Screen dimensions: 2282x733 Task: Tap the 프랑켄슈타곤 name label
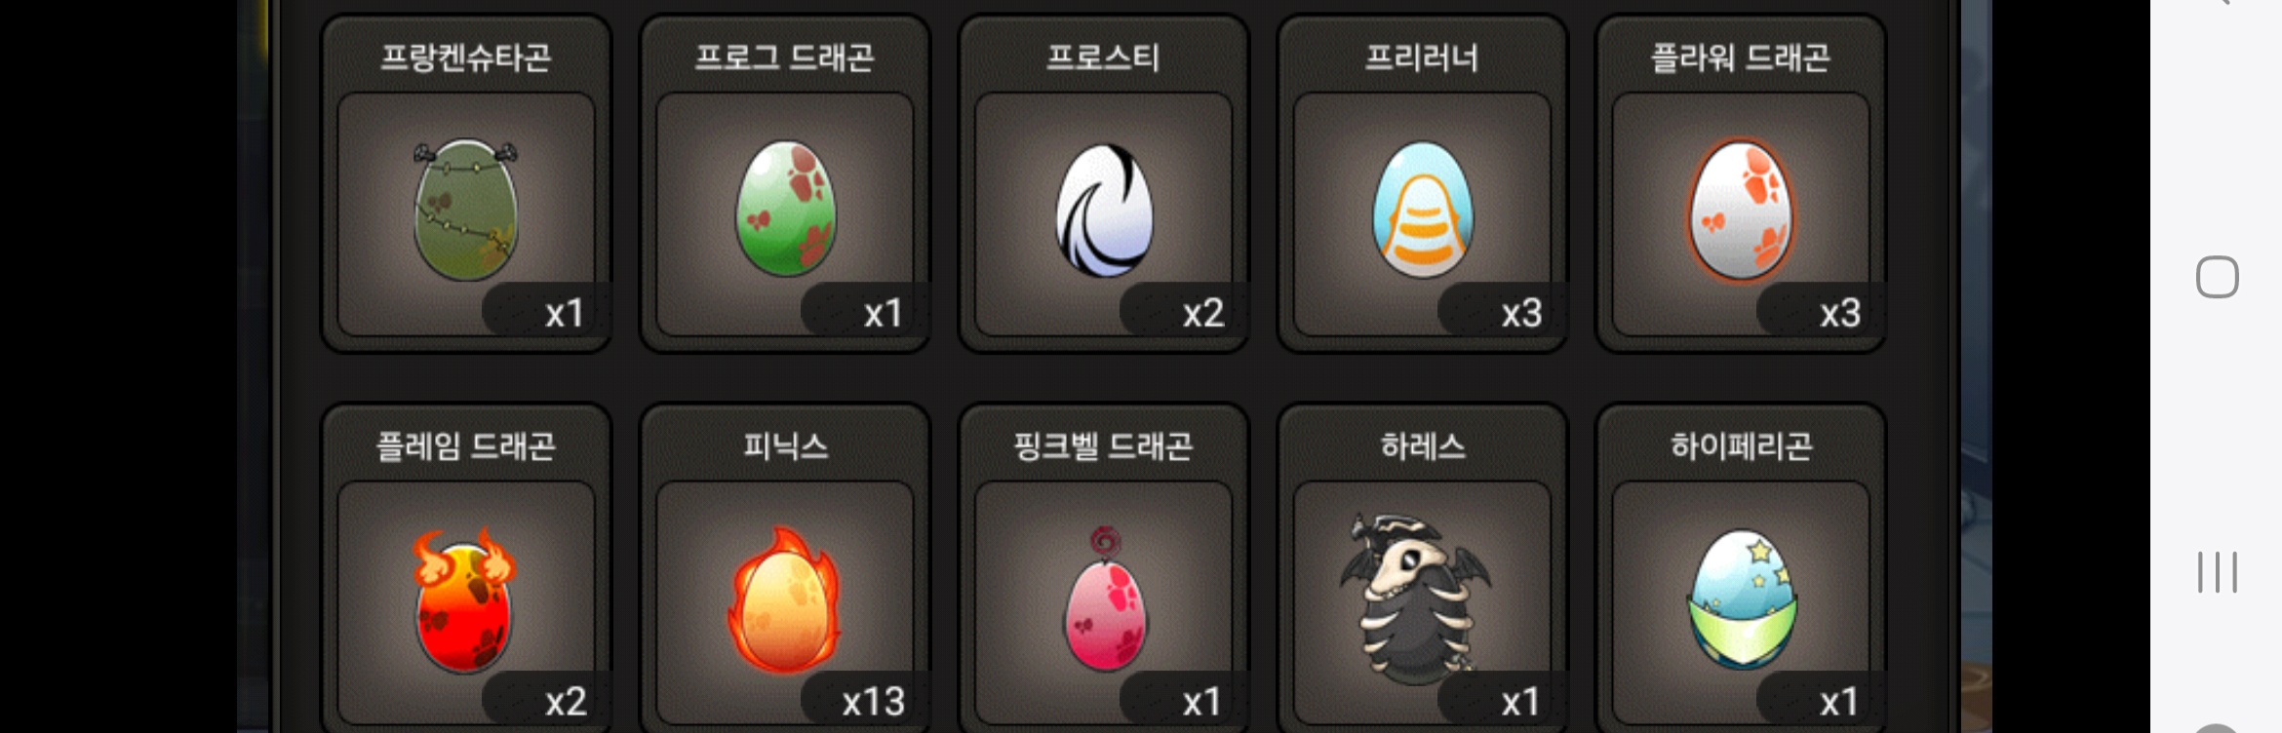(x=466, y=58)
